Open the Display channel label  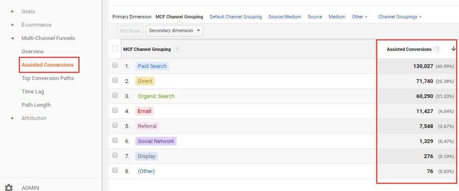(x=146, y=156)
